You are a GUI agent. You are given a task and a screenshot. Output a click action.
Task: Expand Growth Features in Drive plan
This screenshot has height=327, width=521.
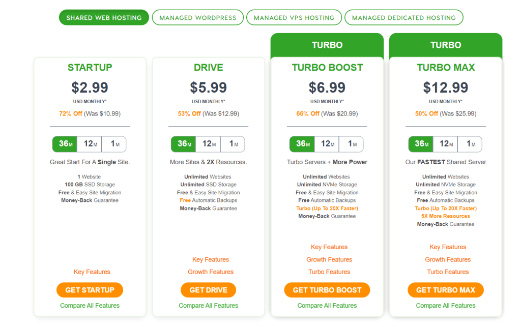(211, 272)
